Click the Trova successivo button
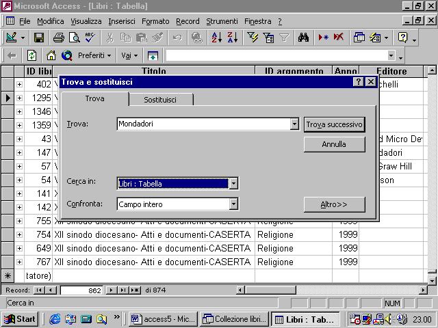Screen dimensions: 438x328 [x=335, y=124]
